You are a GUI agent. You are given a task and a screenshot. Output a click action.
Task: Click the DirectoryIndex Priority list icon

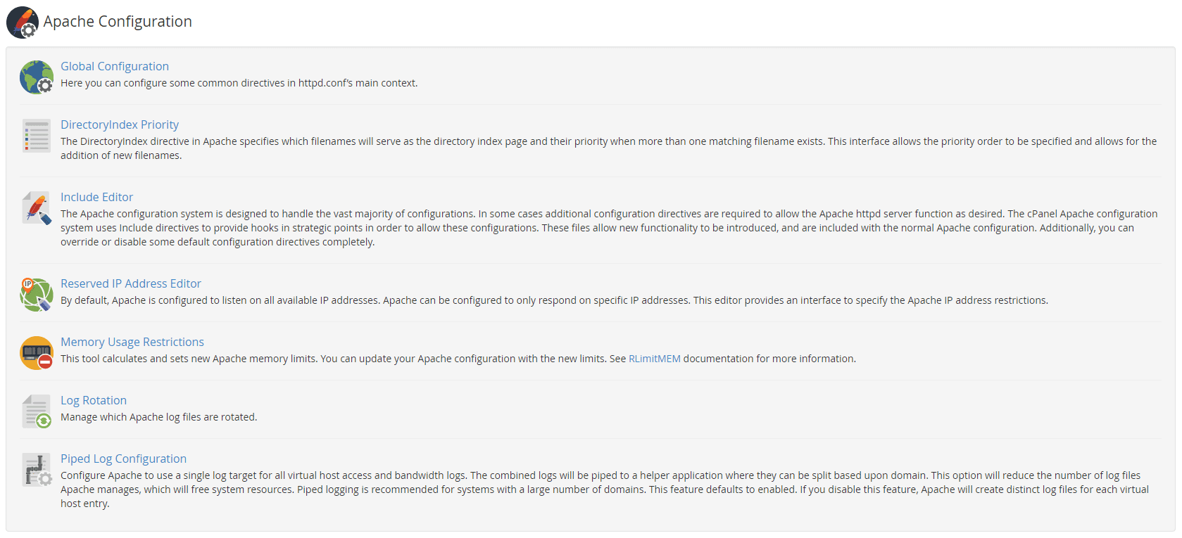click(x=37, y=136)
